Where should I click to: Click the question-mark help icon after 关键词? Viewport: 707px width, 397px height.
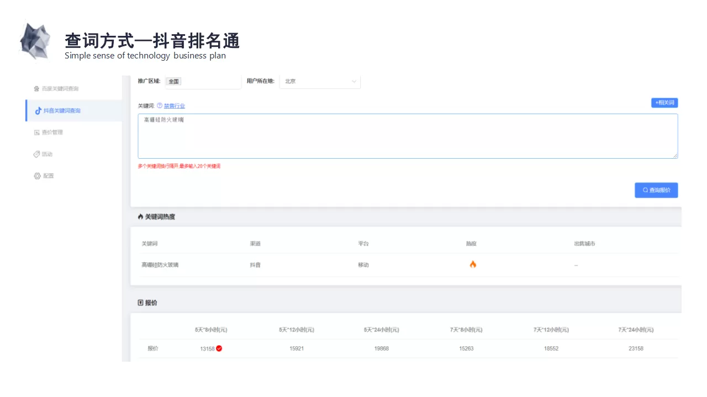pyautogui.click(x=159, y=106)
